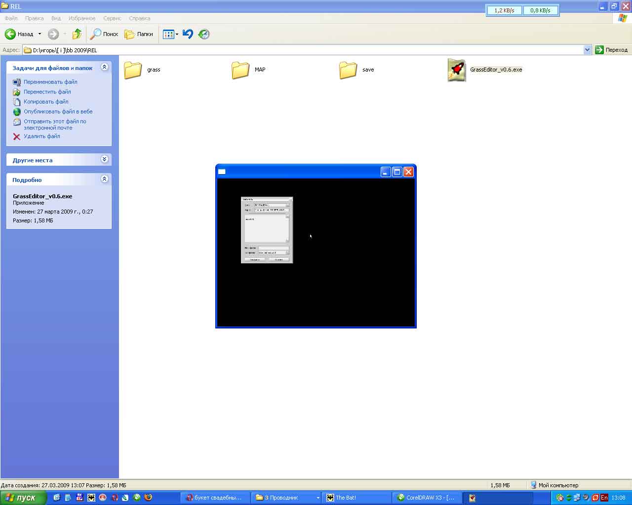Select the save folder

pos(348,70)
